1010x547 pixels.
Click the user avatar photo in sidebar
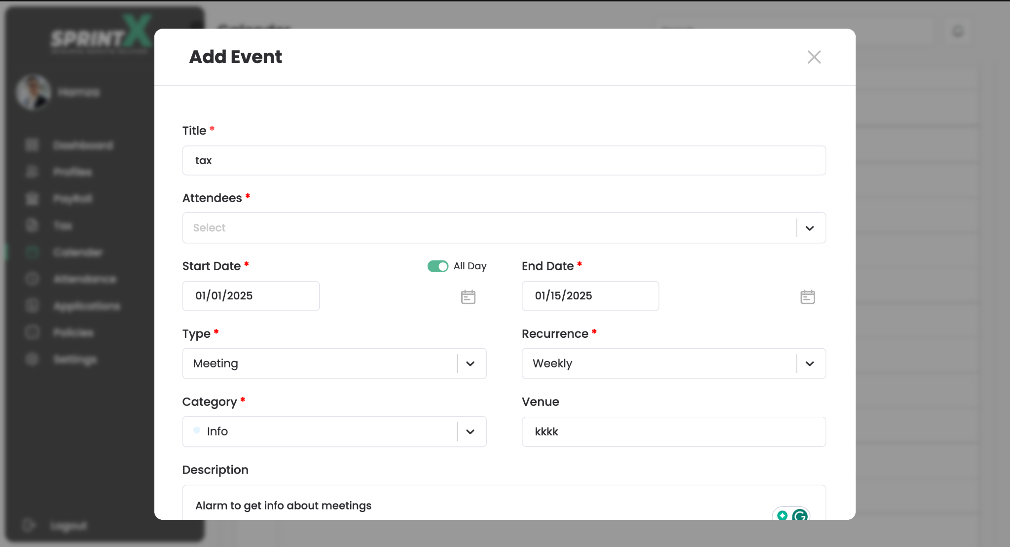[x=34, y=92]
